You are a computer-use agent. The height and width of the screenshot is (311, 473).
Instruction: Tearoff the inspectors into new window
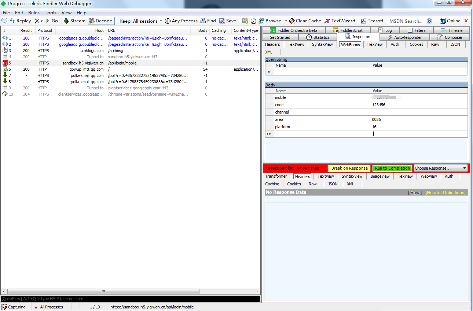[x=372, y=21]
